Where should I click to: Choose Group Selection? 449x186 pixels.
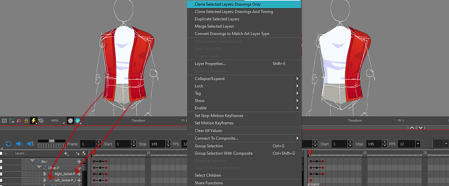(x=244, y=146)
